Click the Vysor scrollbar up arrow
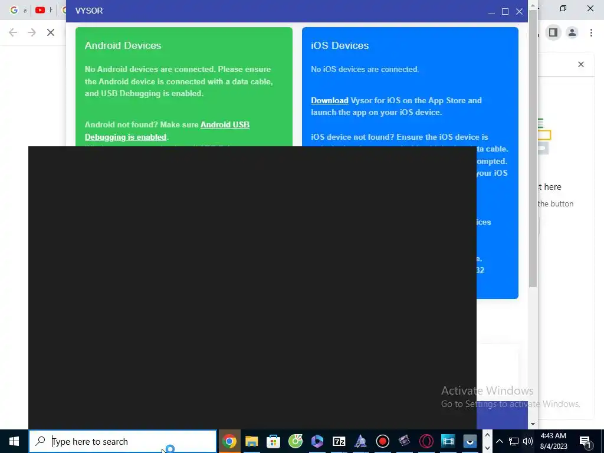This screenshot has height=453, width=604. click(533, 5)
